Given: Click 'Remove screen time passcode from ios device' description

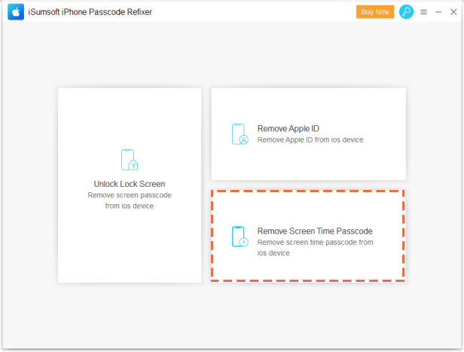Looking at the screenshot, I should click(x=315, y=247).
